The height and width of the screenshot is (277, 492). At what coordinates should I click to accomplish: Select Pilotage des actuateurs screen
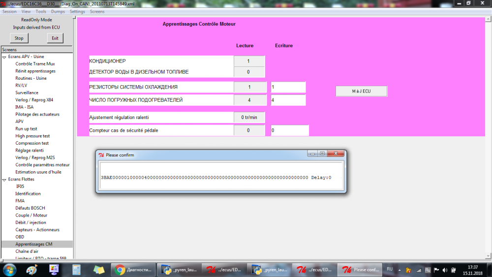(37, 114)
